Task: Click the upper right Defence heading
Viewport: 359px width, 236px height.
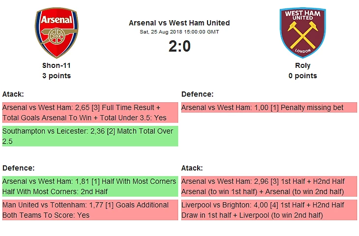Action: pos(197,94)
